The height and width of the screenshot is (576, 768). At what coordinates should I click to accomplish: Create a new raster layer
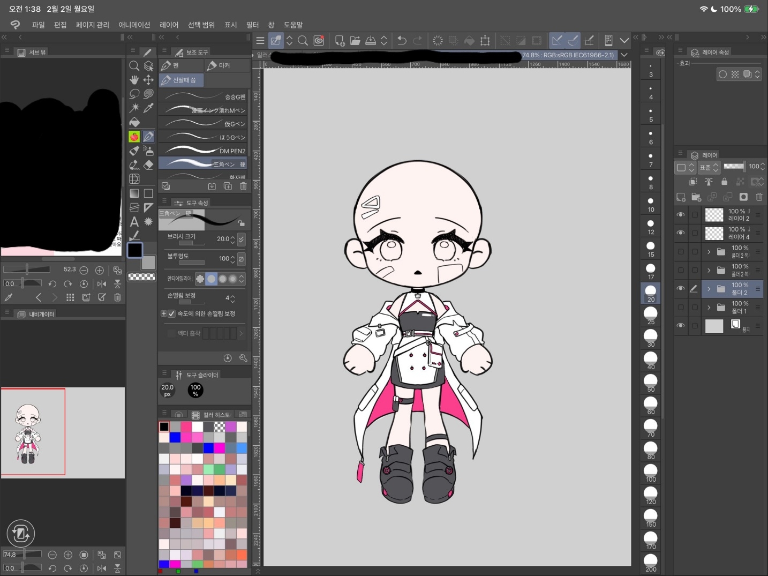tap(681, 197)
